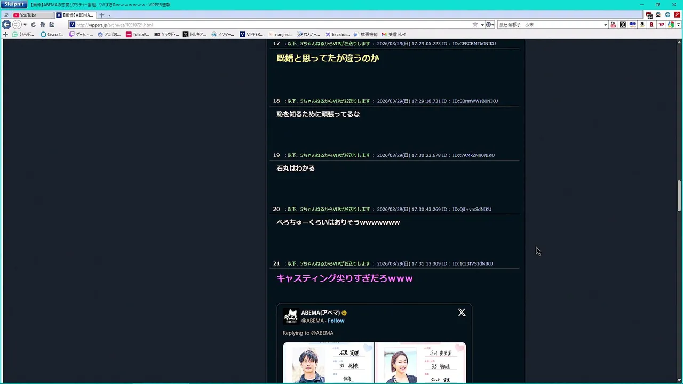Screen dimensions: 683x384
Task: Click the character face extension icon
Action: [658, 15]
